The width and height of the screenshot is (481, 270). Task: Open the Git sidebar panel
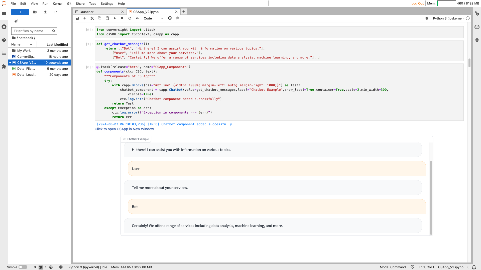click(4, 40)
